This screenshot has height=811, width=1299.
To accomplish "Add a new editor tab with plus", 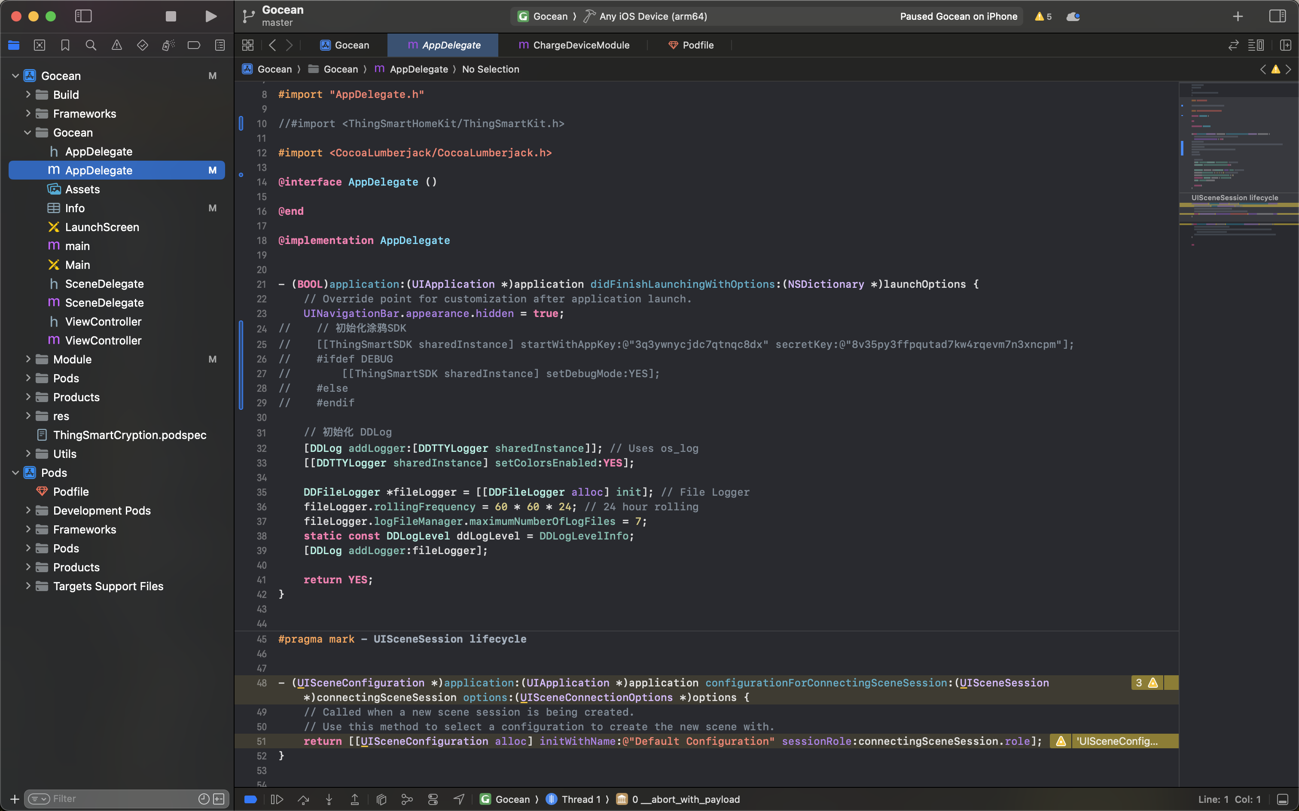I will (x=1238, y=16).
